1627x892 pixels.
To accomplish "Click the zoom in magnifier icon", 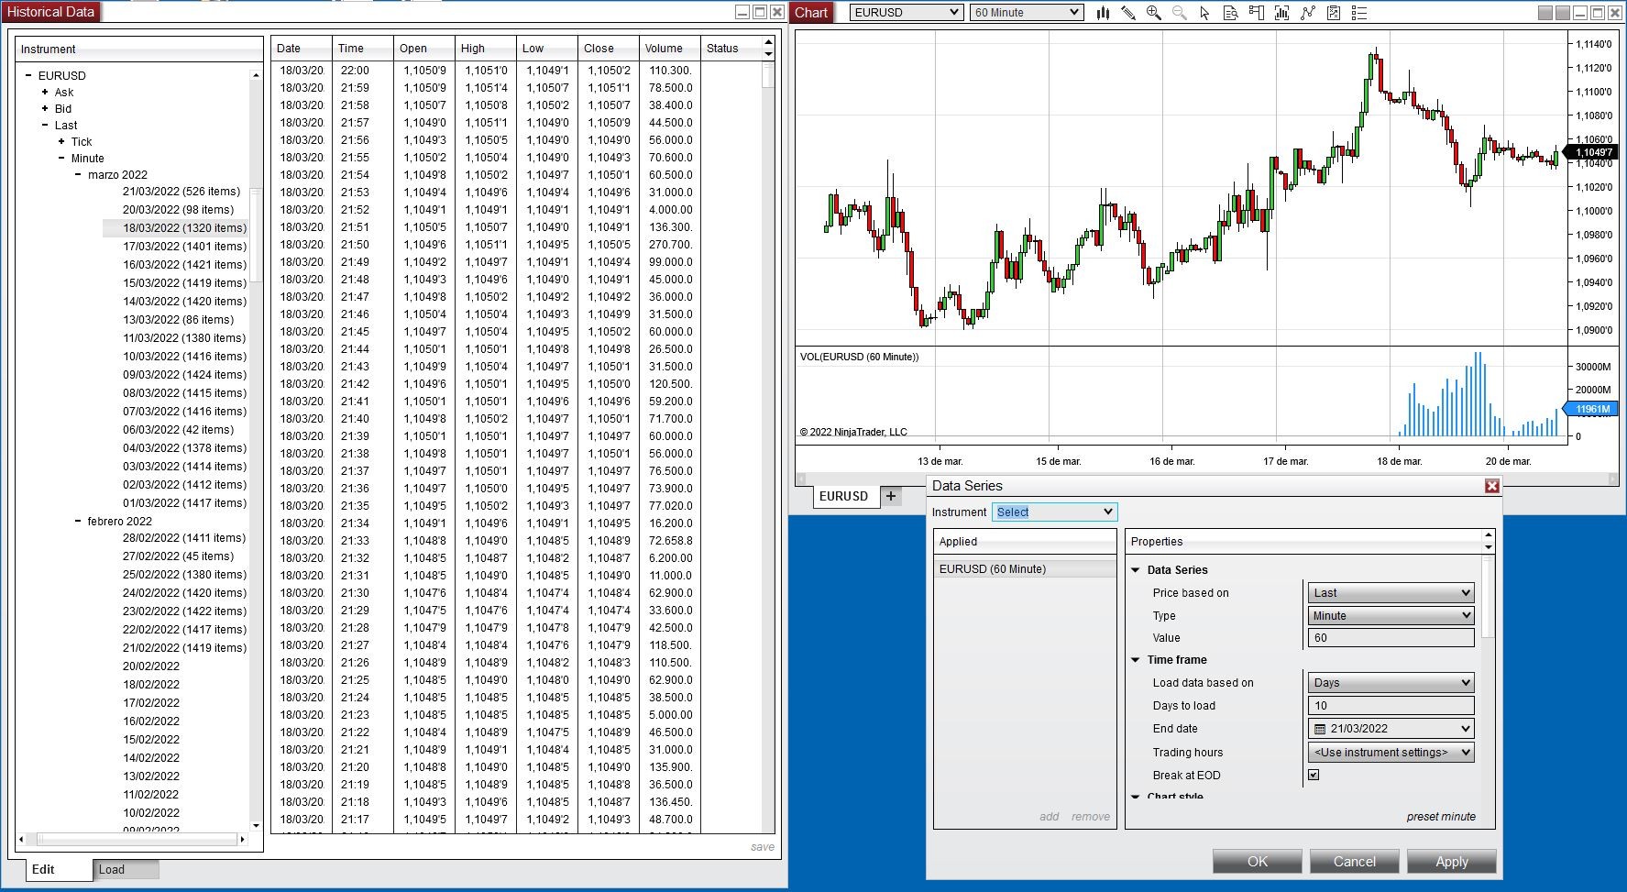I will (x=1154, y=13).
